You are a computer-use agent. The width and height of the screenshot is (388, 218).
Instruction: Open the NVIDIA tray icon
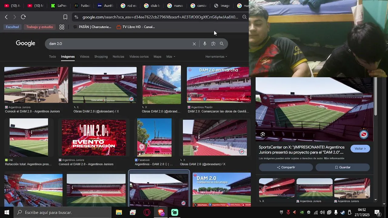(302, 213)
